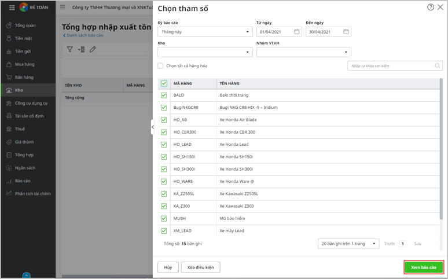Uncheck the HO_LEAD row checkbox
Viewport: 448px width, 279px height.
pyautogui.click(x=164, y=144)
